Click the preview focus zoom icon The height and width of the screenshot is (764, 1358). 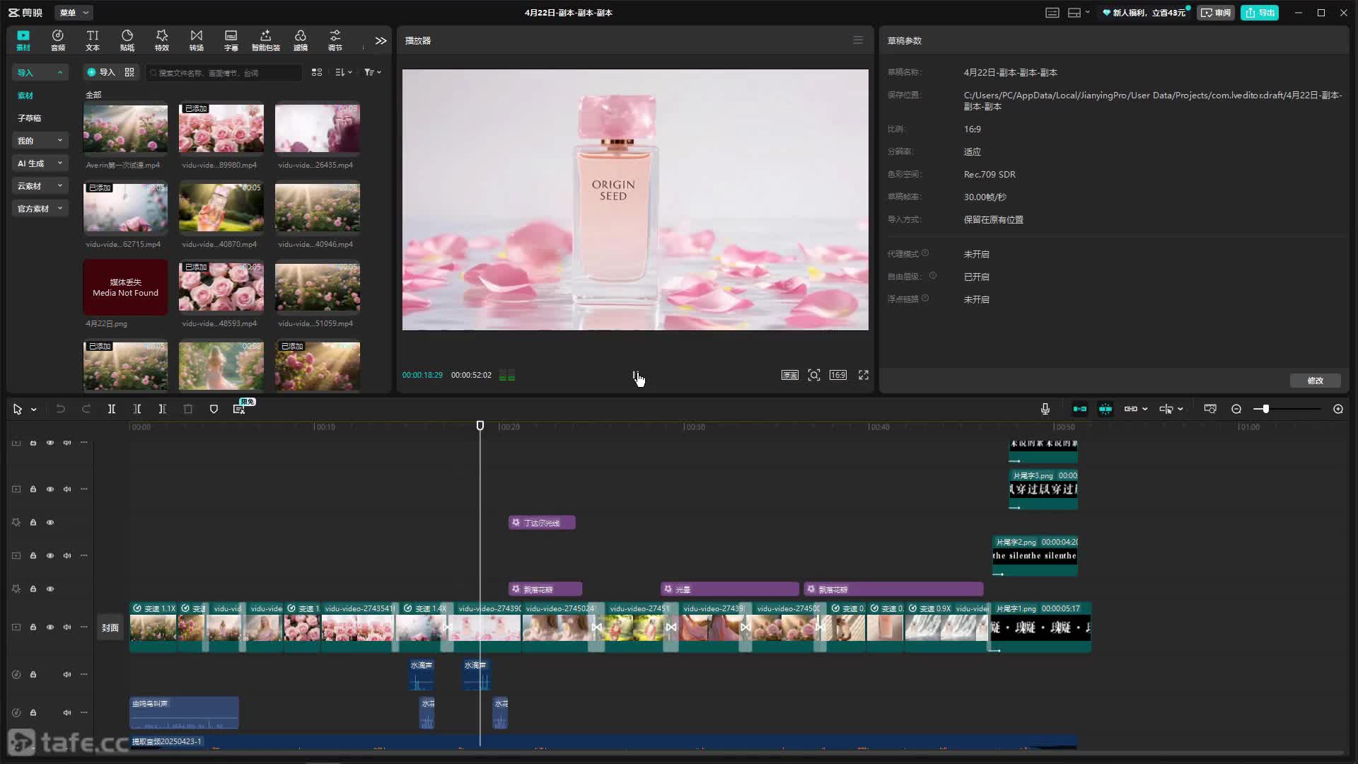coord(814,375)
